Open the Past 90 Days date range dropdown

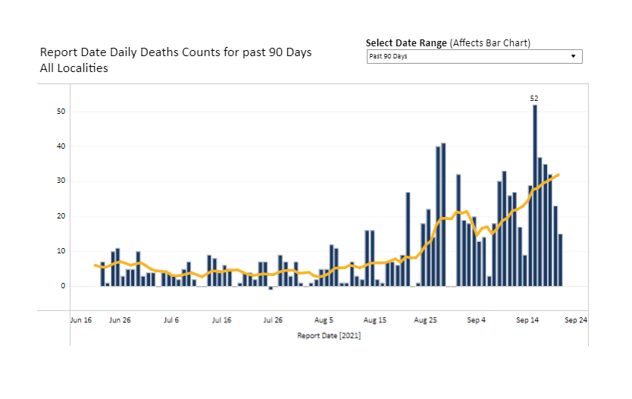coord(474,56)
